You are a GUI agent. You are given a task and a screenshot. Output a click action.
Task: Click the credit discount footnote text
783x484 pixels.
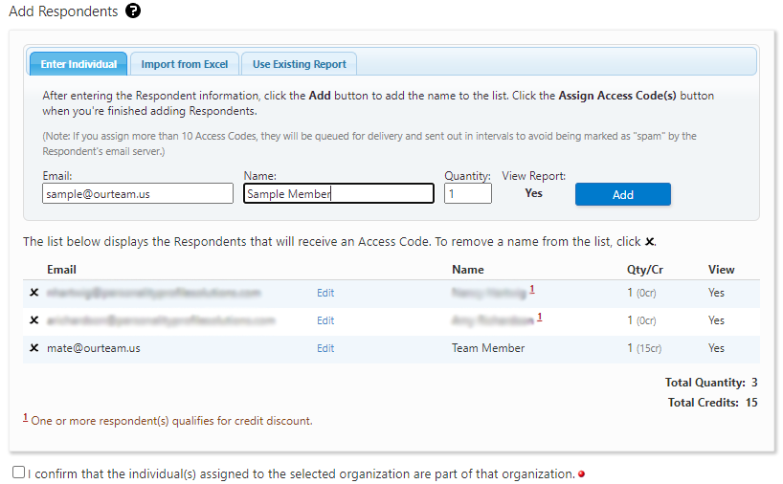[171, 421]
